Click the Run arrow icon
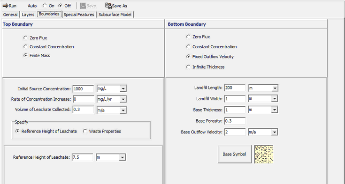 [x=6, y=6]
